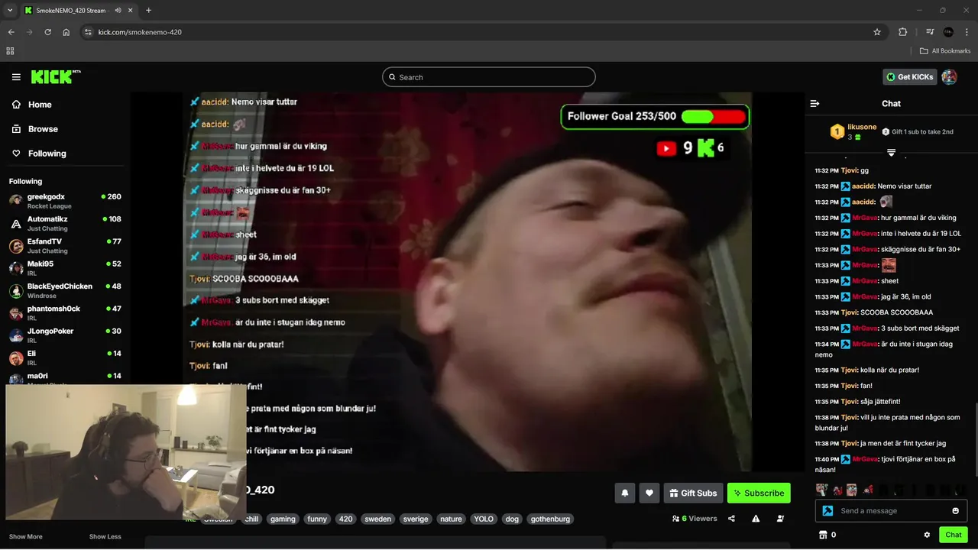978x550 pixels.
Task: Go back in browser history
Action: 11,32
